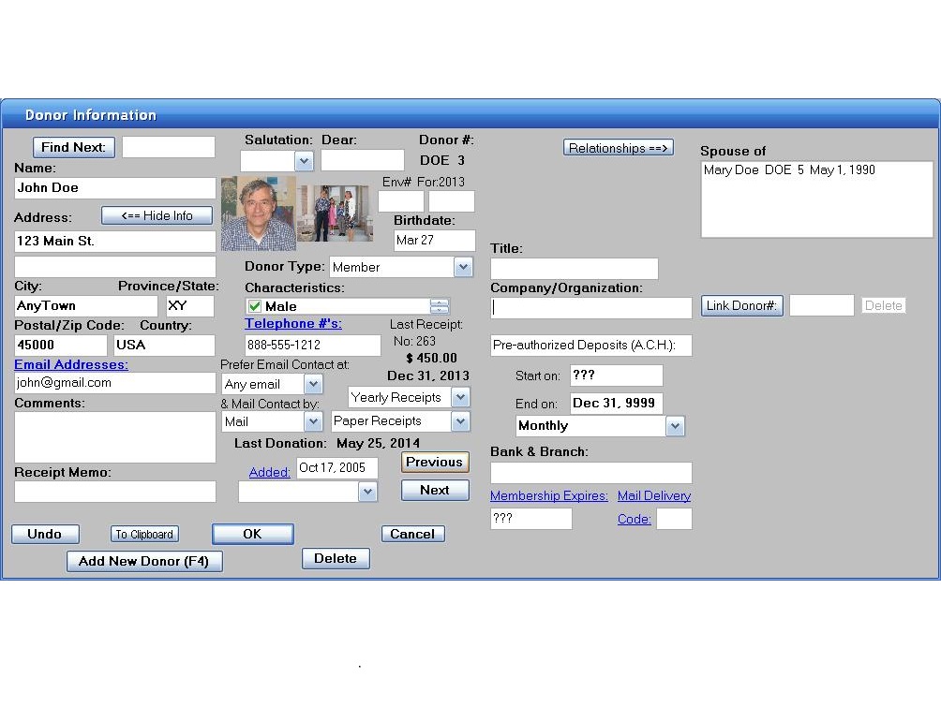The height and width of the screenshot is (707, 941).
Task: Toggle the Male characteristic checkbox
Action: pyautogui.click(x=254, y=306)
